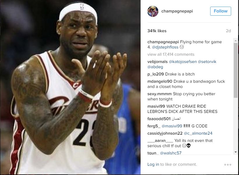Image resolution: width=239 pixels, height=175 pixels.
Task: Open the @djstephfloss mention in caption
Action: tap(165, 47)
